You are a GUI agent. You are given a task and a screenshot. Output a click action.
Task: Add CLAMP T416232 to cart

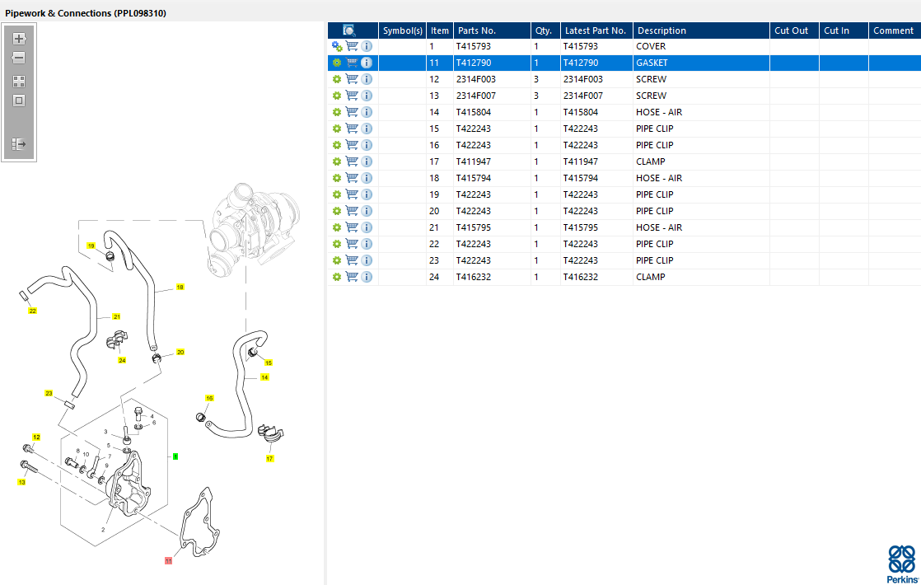coord(352,276)
